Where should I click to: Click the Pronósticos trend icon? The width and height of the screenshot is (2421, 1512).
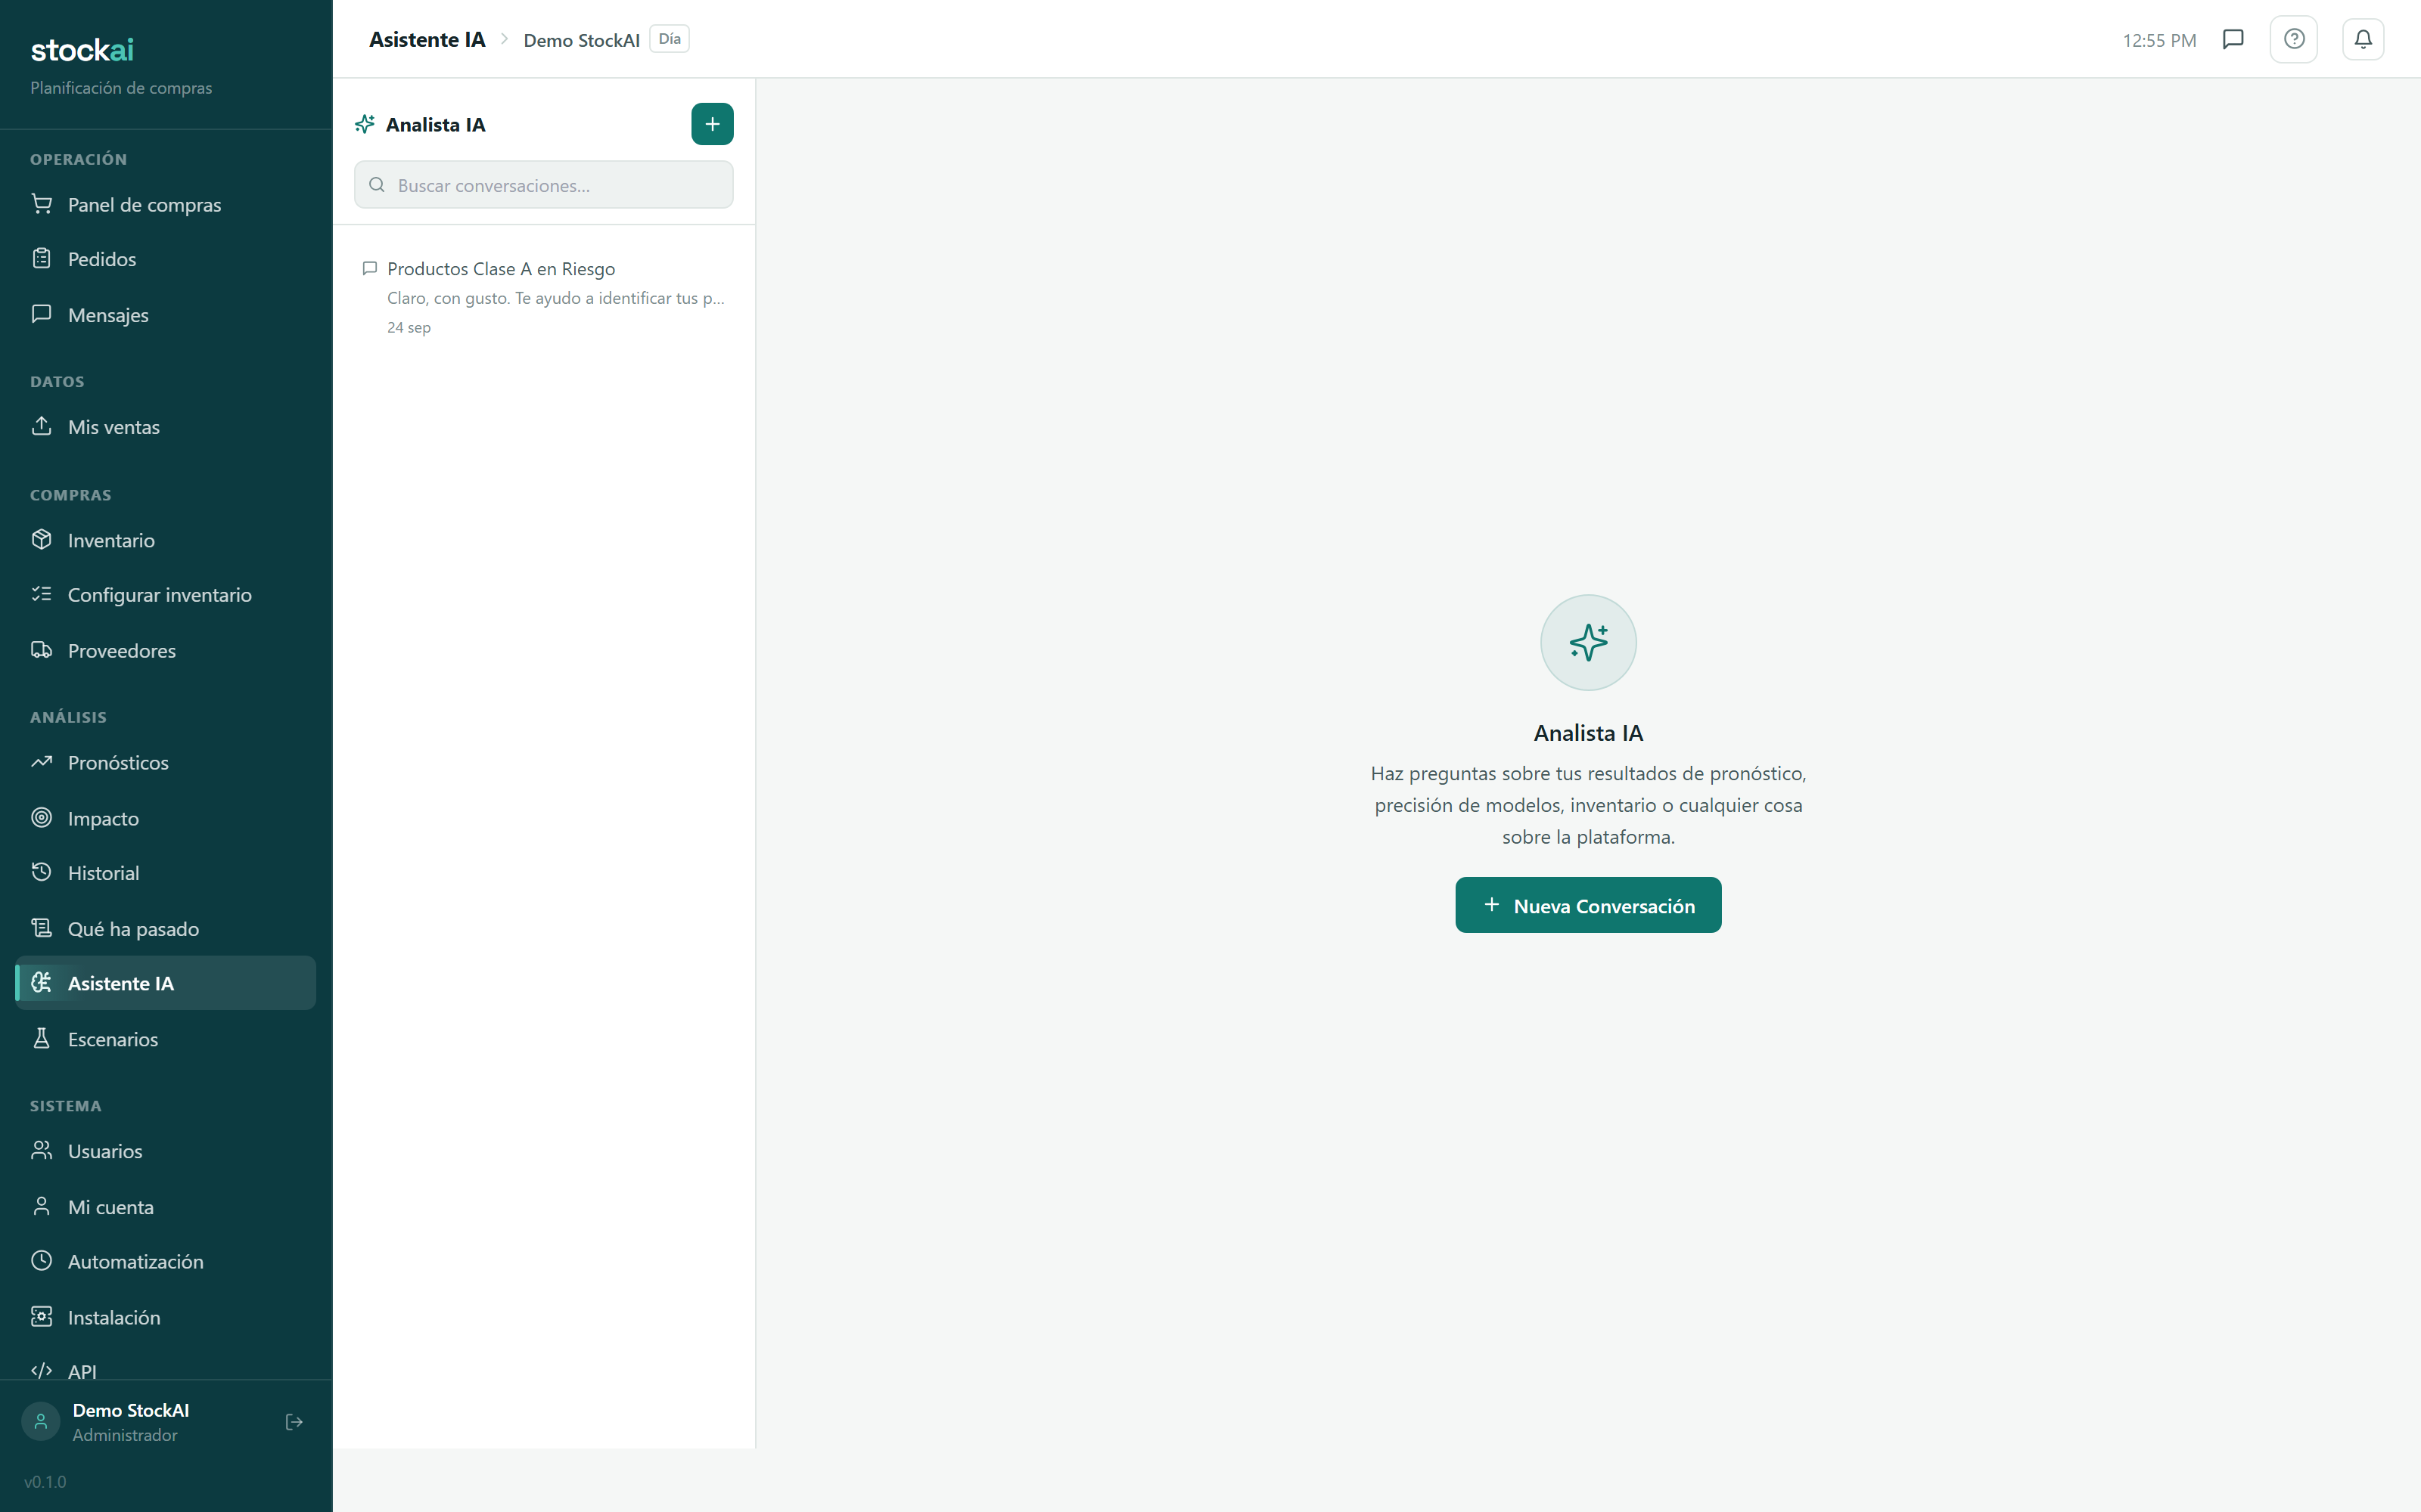tap(41, 762)
